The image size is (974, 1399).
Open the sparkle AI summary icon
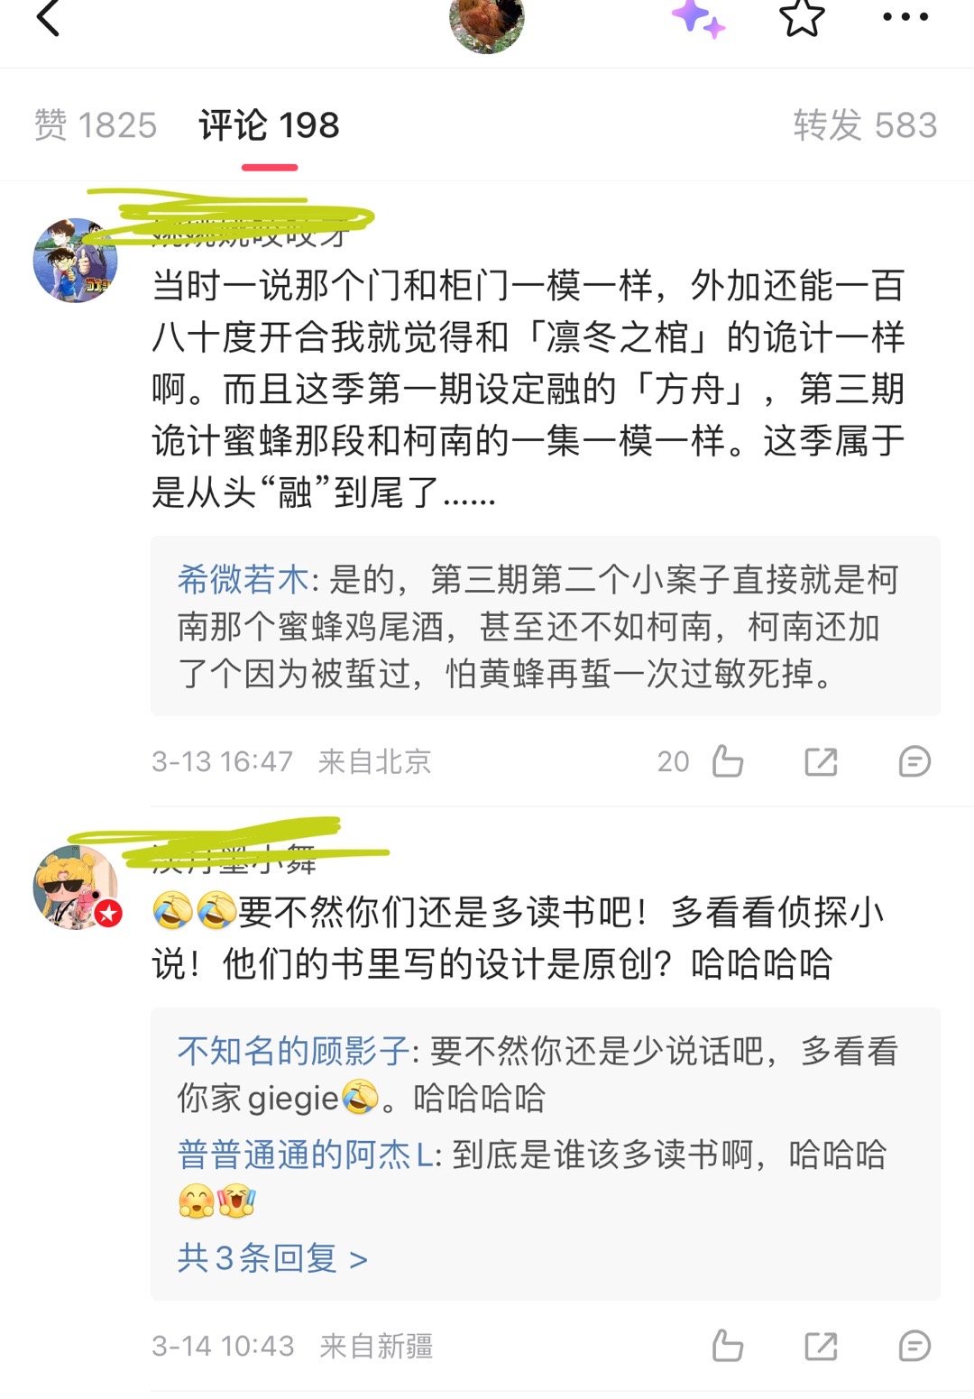pos(698,18)
